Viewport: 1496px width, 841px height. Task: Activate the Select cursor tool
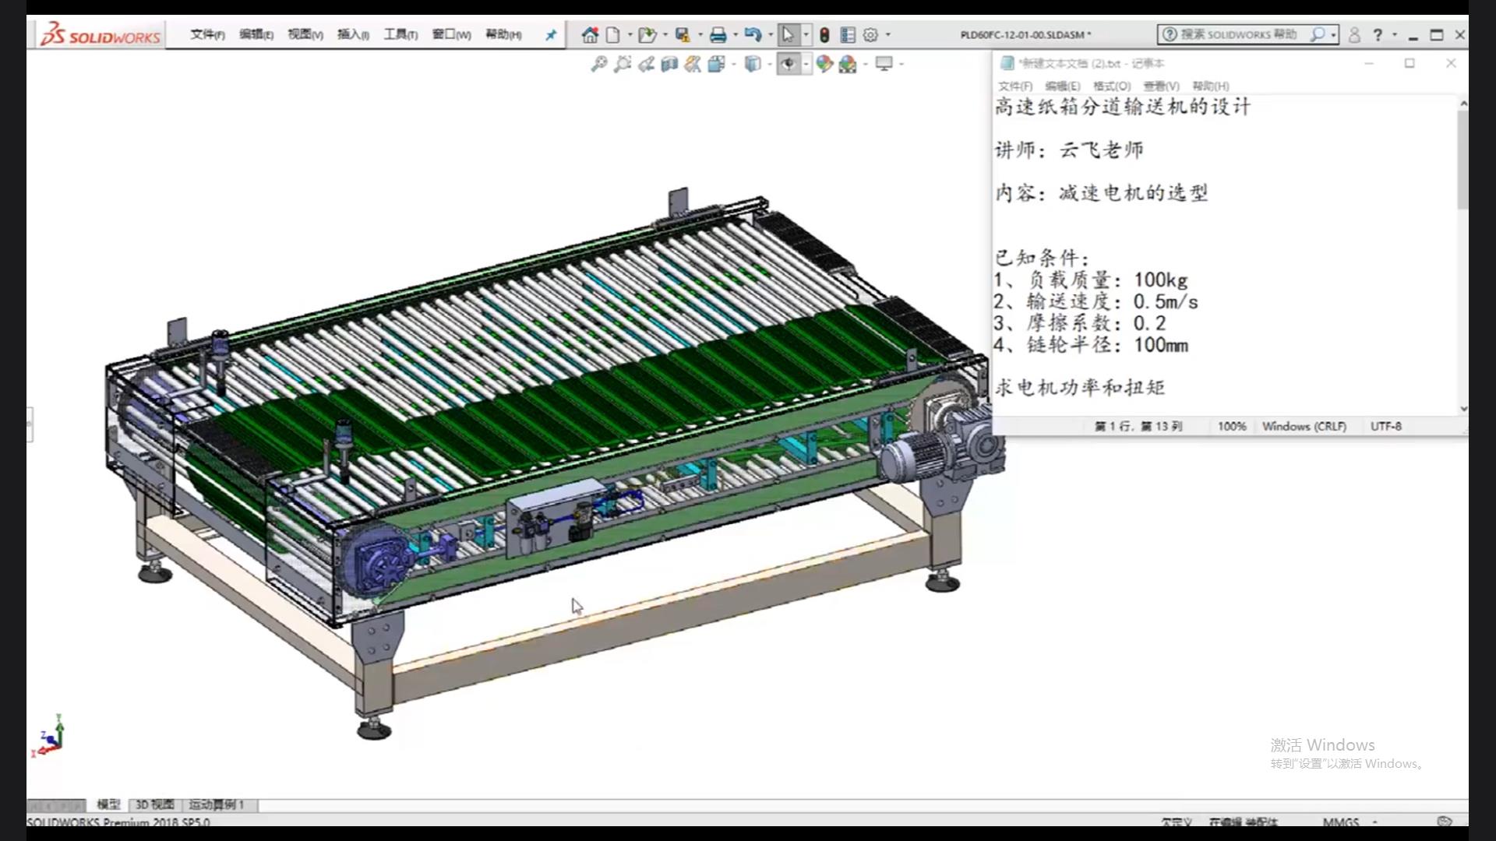pos(788,35)
